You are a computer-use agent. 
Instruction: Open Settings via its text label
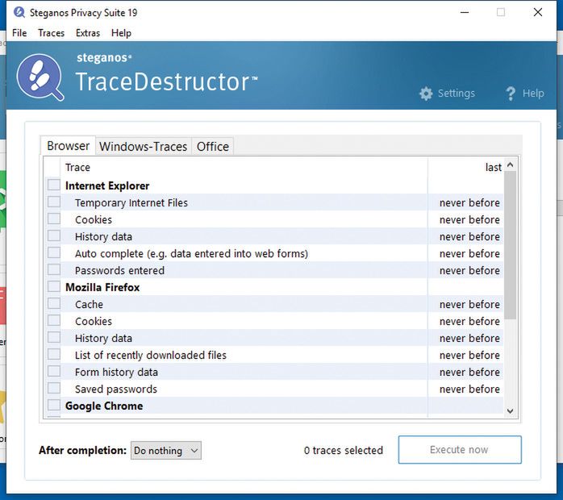pos(457,94)
